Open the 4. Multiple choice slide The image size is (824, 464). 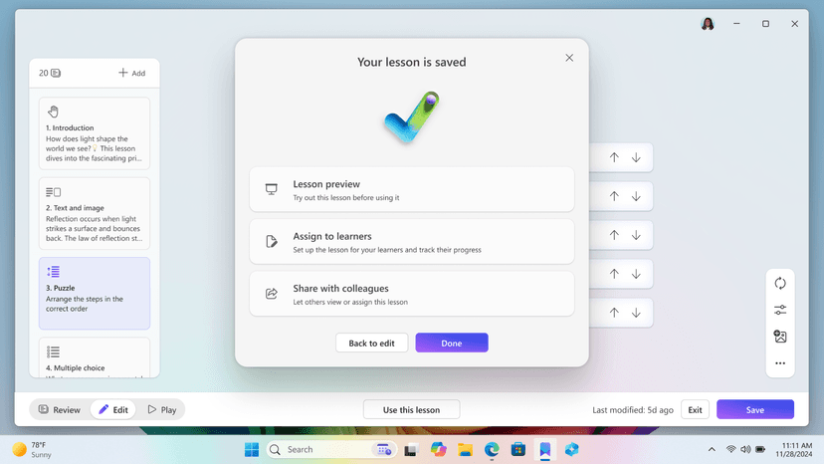pyautogui.click(x=95, y=357)
